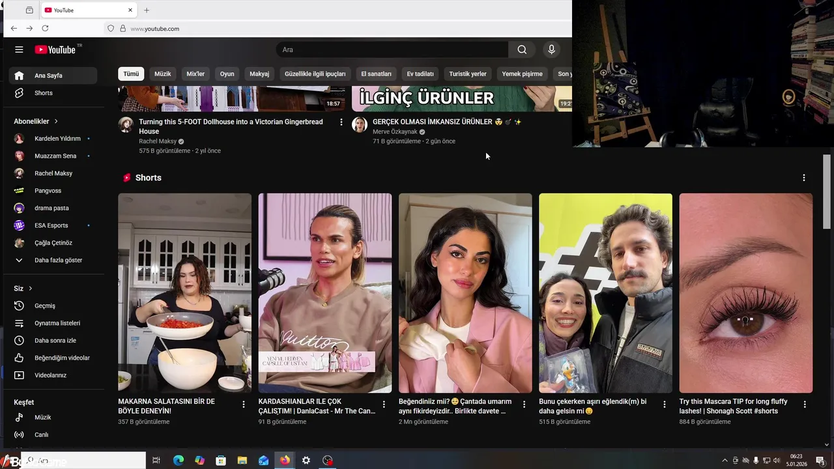The width and height of the screenshot is (834, 469).
Task: Open taskbar volume speaker icon
Action: (777, 461)
